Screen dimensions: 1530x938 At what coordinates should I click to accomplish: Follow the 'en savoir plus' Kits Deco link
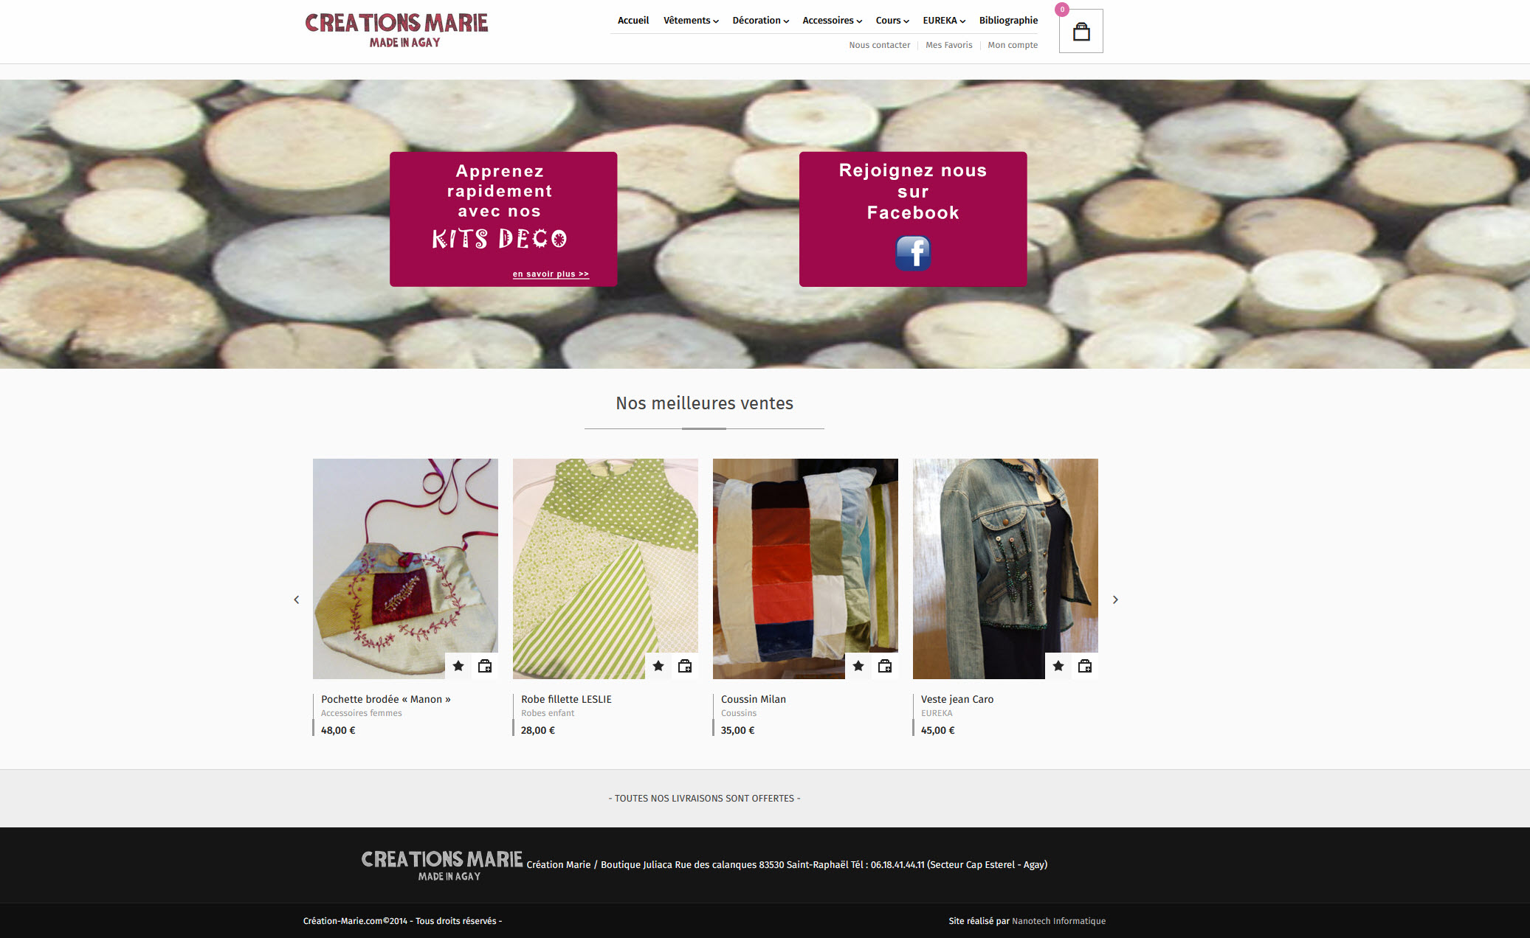click(x=551, y=274)
